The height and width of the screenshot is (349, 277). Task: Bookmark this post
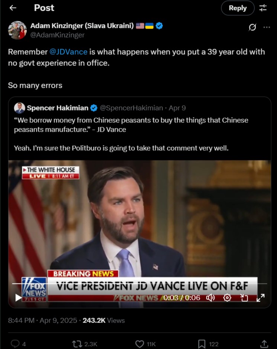[x=202, y=344]
